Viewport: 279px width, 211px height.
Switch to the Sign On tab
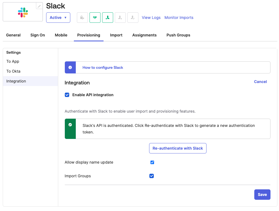tap(38, 35)
